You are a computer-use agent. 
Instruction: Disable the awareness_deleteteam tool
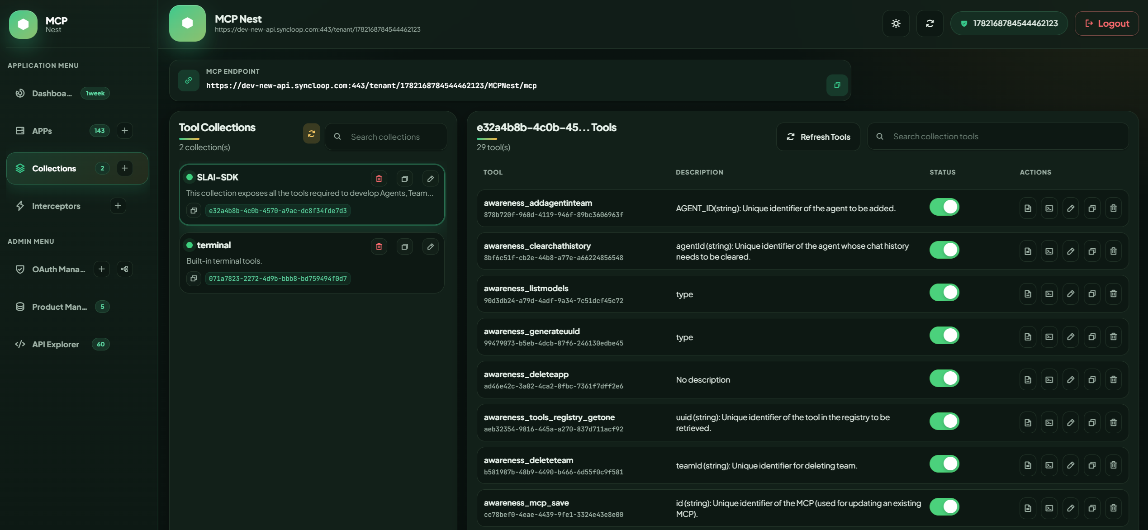point(944,464)
